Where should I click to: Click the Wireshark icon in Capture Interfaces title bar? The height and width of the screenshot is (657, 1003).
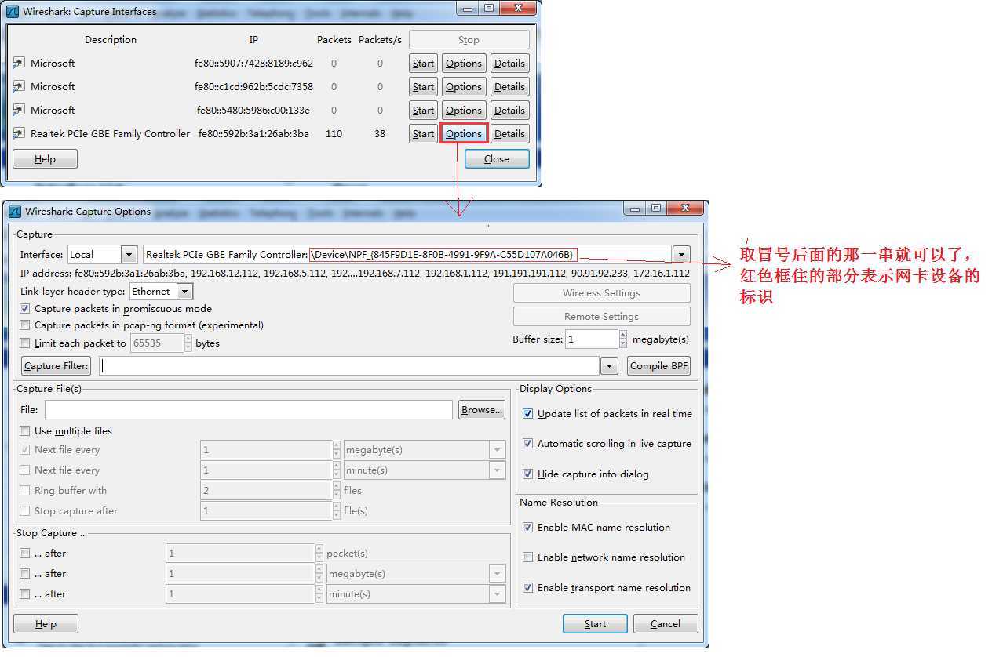point(13,12)
